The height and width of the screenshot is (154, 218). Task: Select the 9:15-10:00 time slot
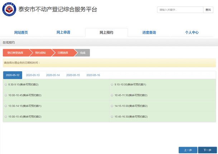point(112,84)
